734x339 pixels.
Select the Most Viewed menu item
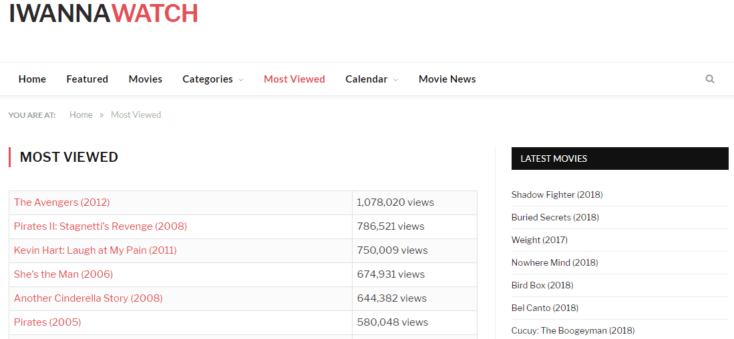click(295, 79)
